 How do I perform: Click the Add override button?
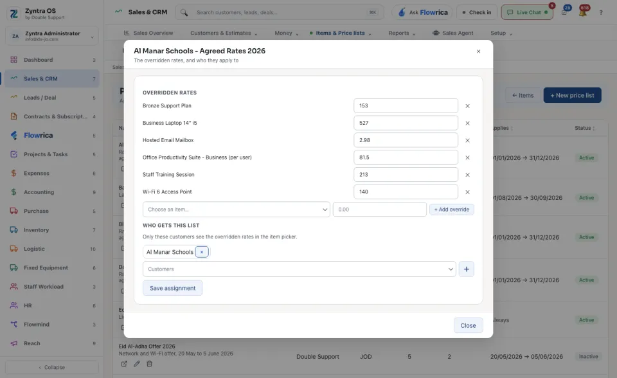tap(452, 210)
